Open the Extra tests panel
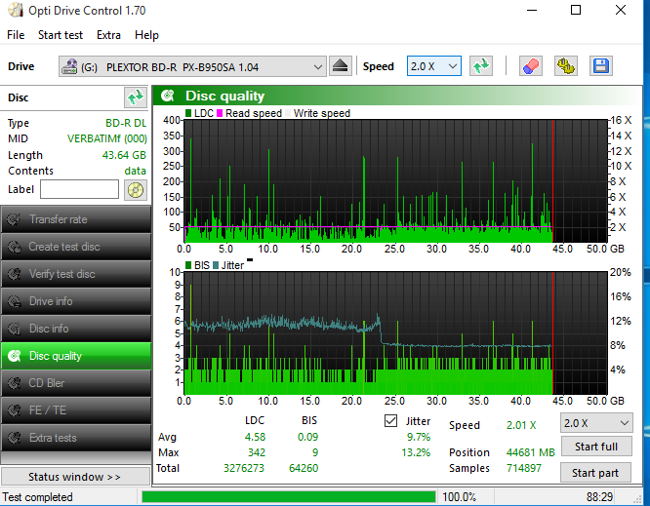This screenshot has width=650, height=506. coord(76,438)
